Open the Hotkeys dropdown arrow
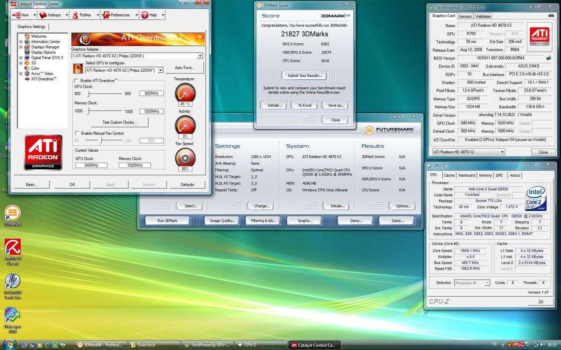 (67, 15)
